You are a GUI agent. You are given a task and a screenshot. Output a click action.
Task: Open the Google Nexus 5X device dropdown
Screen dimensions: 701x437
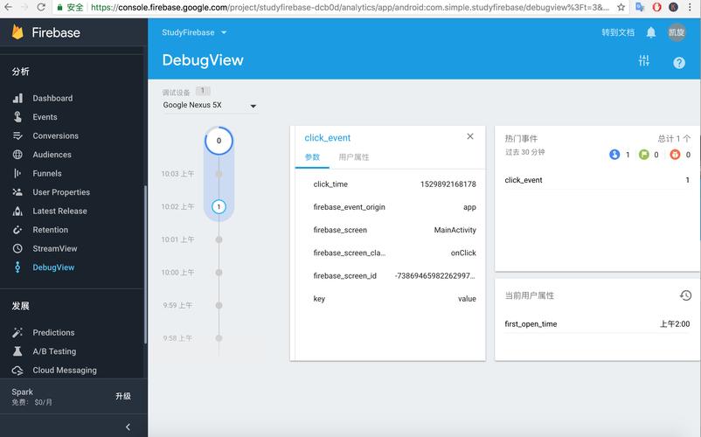tap(210, 106)
